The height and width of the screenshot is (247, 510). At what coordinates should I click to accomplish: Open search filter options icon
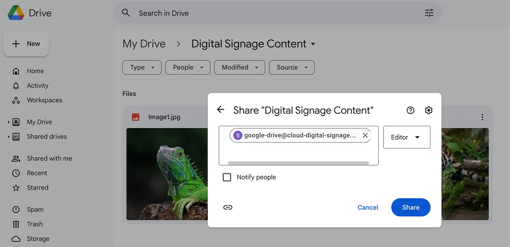(429, 13)
